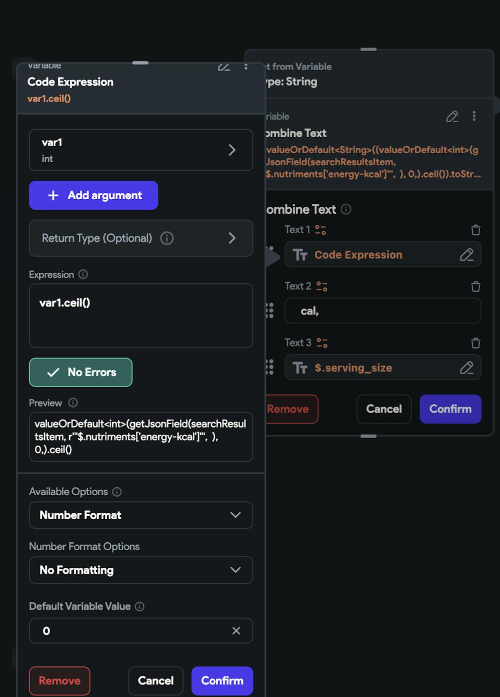Viewport: 500px width, 697px height.
Task: Confirm the Code Expression panel
Action: click(x=222, y=680)
